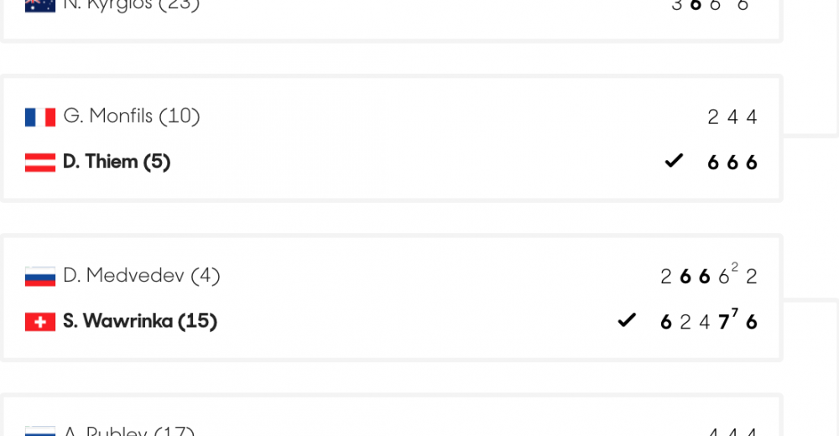Click Kyrgios's set scores row
This screenshot has width=839, height=436.
[710, 6]
